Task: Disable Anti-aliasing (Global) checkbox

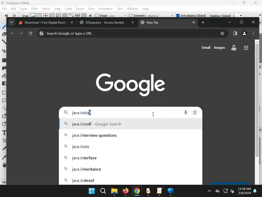Action: point(178,16)
